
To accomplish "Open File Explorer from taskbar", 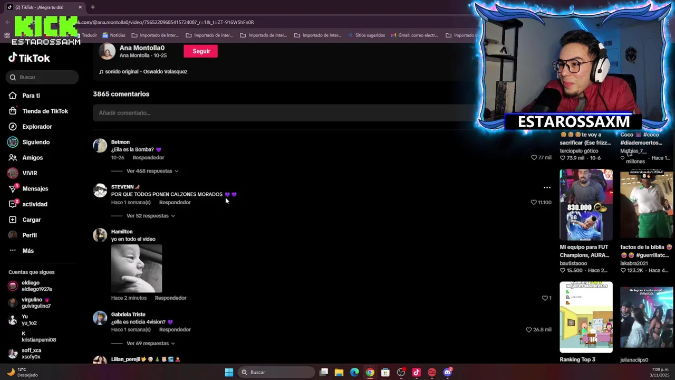I will 339,372.
